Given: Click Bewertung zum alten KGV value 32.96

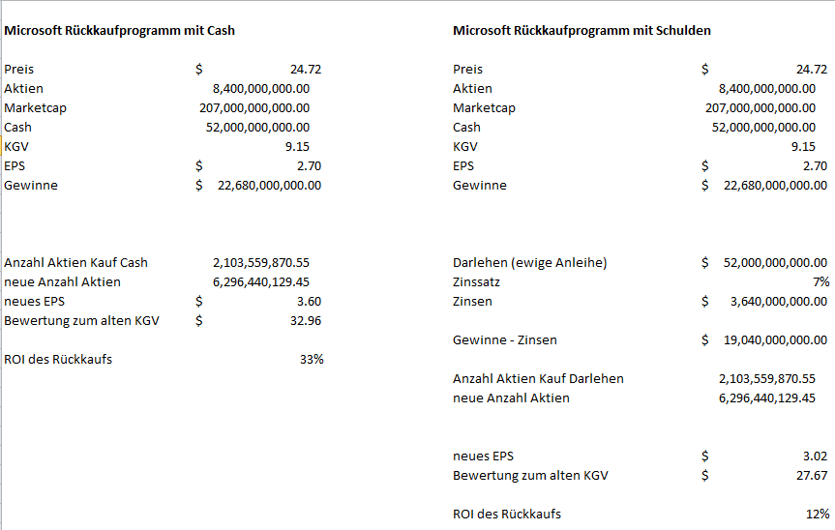Looking at the screenshot, I should click(x=306, y=320).
